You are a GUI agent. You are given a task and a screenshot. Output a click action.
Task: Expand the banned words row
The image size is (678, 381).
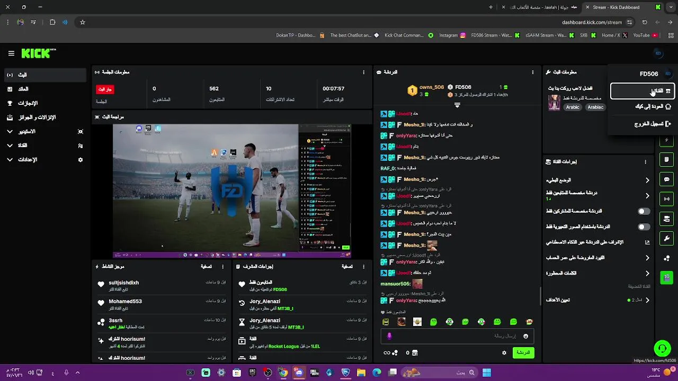point(597,273)
